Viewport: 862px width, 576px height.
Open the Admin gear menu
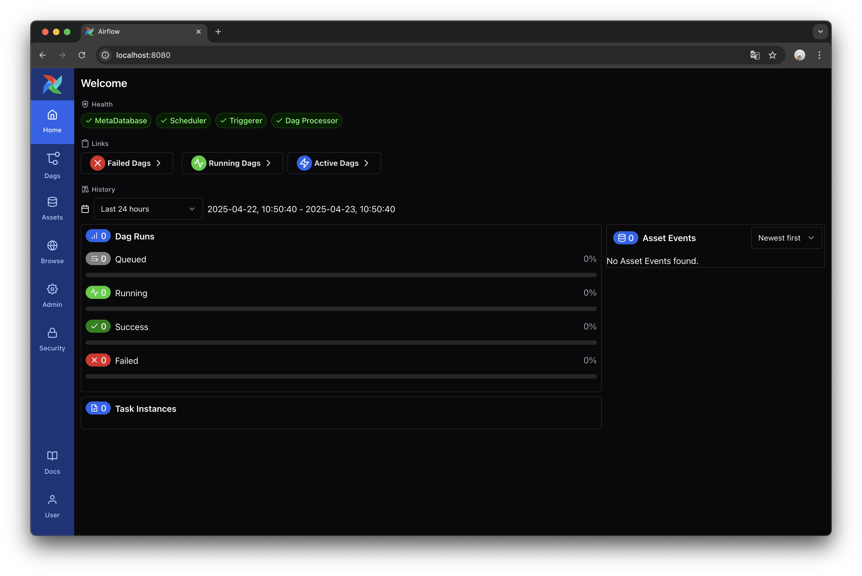click(x=52, y=296)
